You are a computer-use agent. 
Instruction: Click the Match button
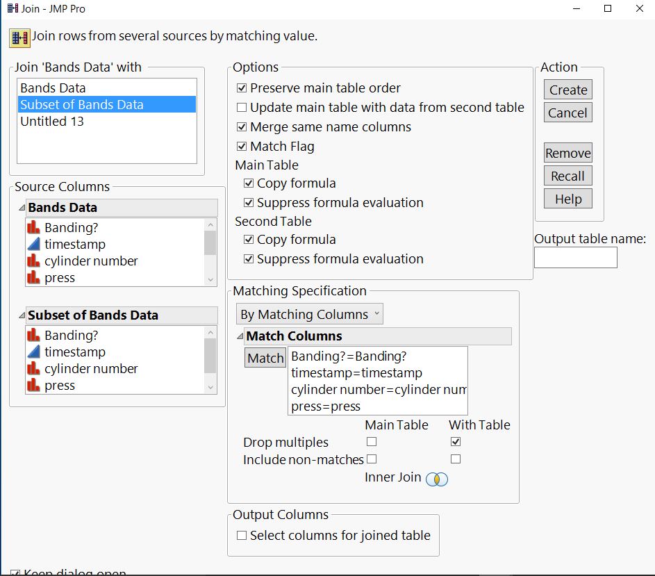click(265, 358)
